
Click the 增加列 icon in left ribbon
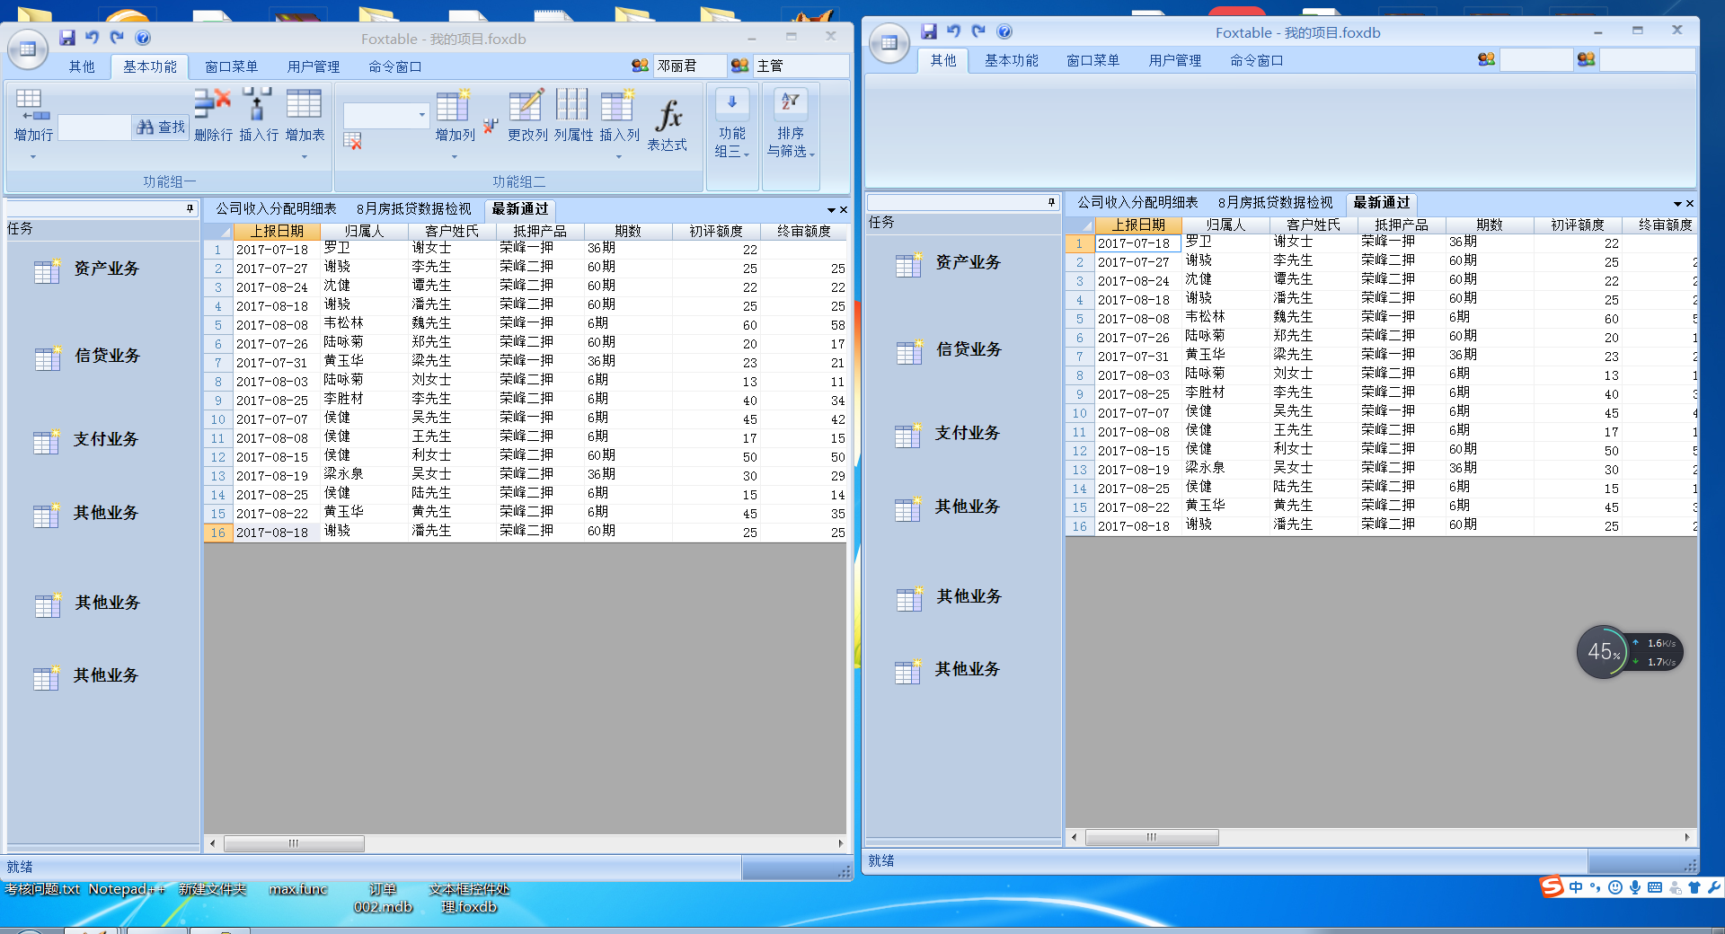[454, 105]
